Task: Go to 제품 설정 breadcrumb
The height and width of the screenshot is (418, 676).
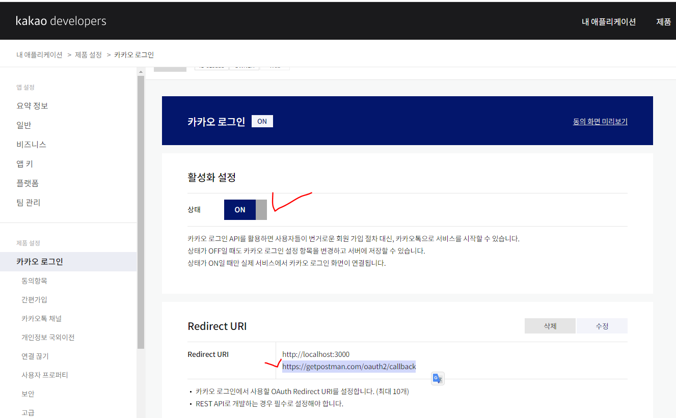Action: click(89, 54)
